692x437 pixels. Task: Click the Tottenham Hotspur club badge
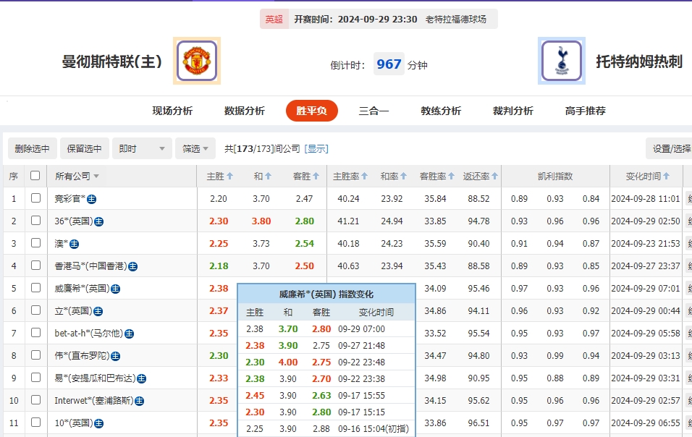561,61
